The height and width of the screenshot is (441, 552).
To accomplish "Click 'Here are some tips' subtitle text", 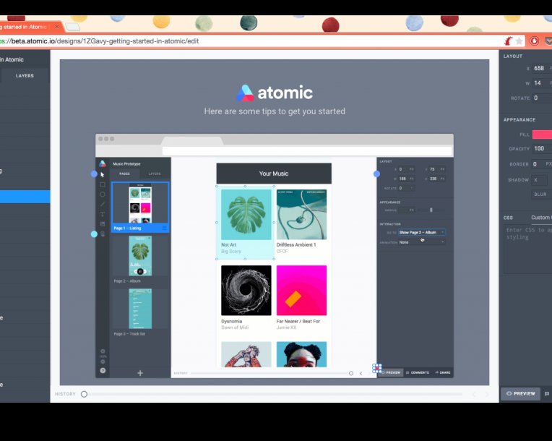I will 275,111.
